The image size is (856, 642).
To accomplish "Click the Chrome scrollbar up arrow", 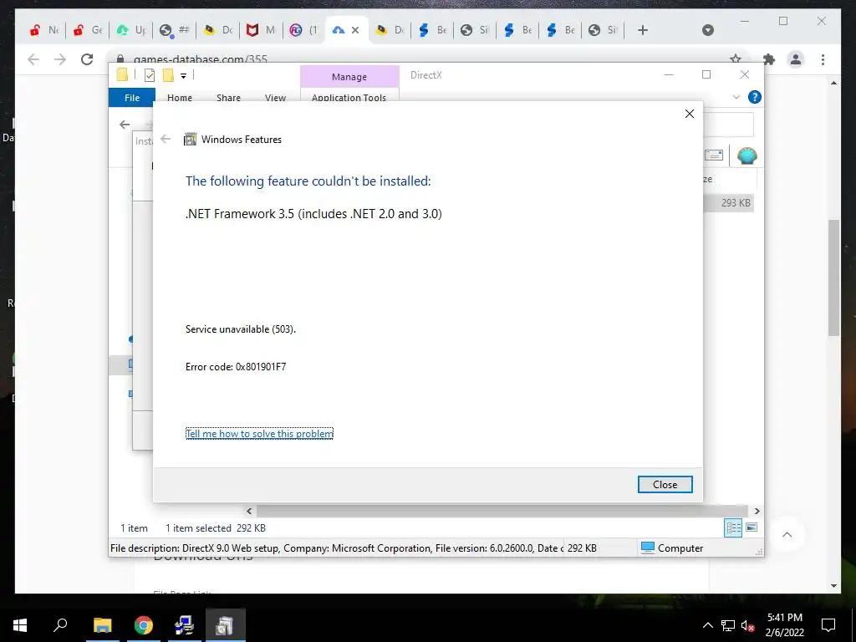I will 833,83.
